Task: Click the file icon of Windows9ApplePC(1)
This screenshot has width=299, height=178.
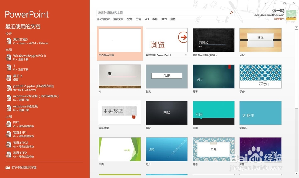Action: pyautogui.click(x=9, y=57)
